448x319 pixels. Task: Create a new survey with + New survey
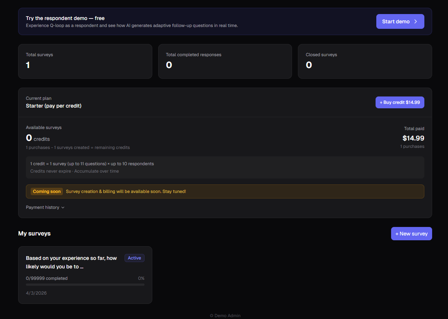[411, 234]
